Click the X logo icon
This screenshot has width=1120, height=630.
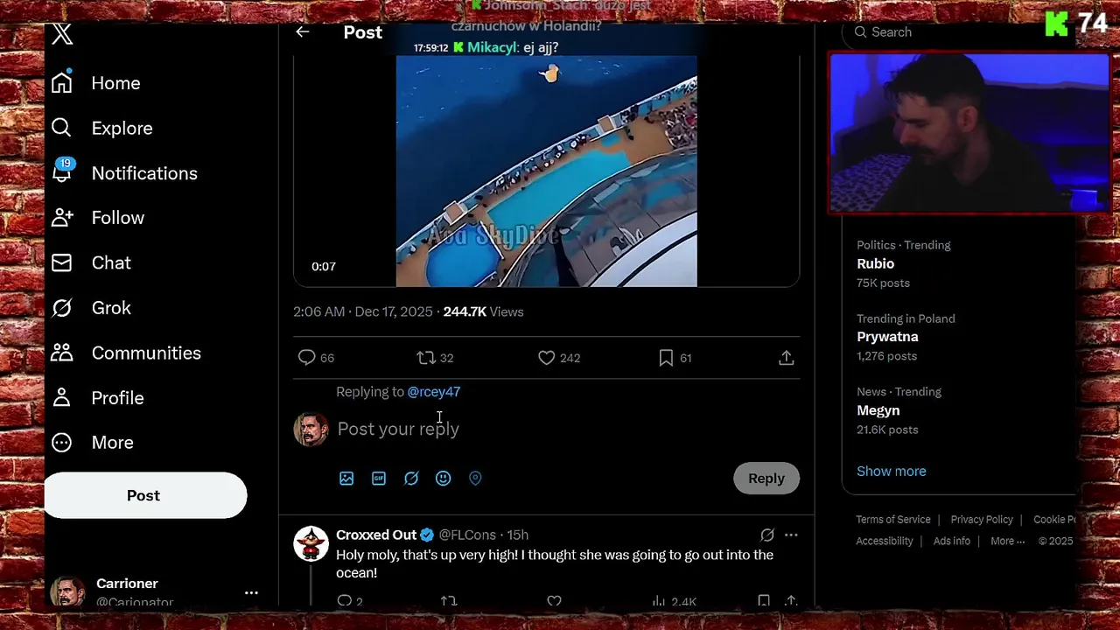pyautogui.click(x=62, y=35)
